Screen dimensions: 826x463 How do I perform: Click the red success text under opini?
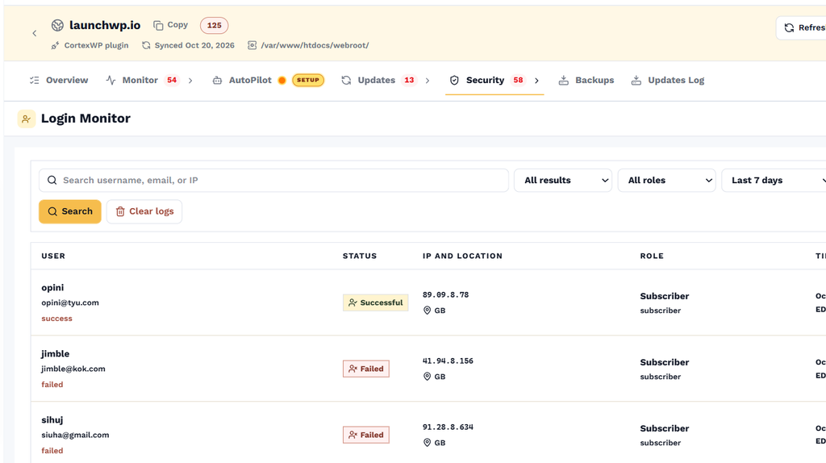pyautogui.click(x=57, y=319)
